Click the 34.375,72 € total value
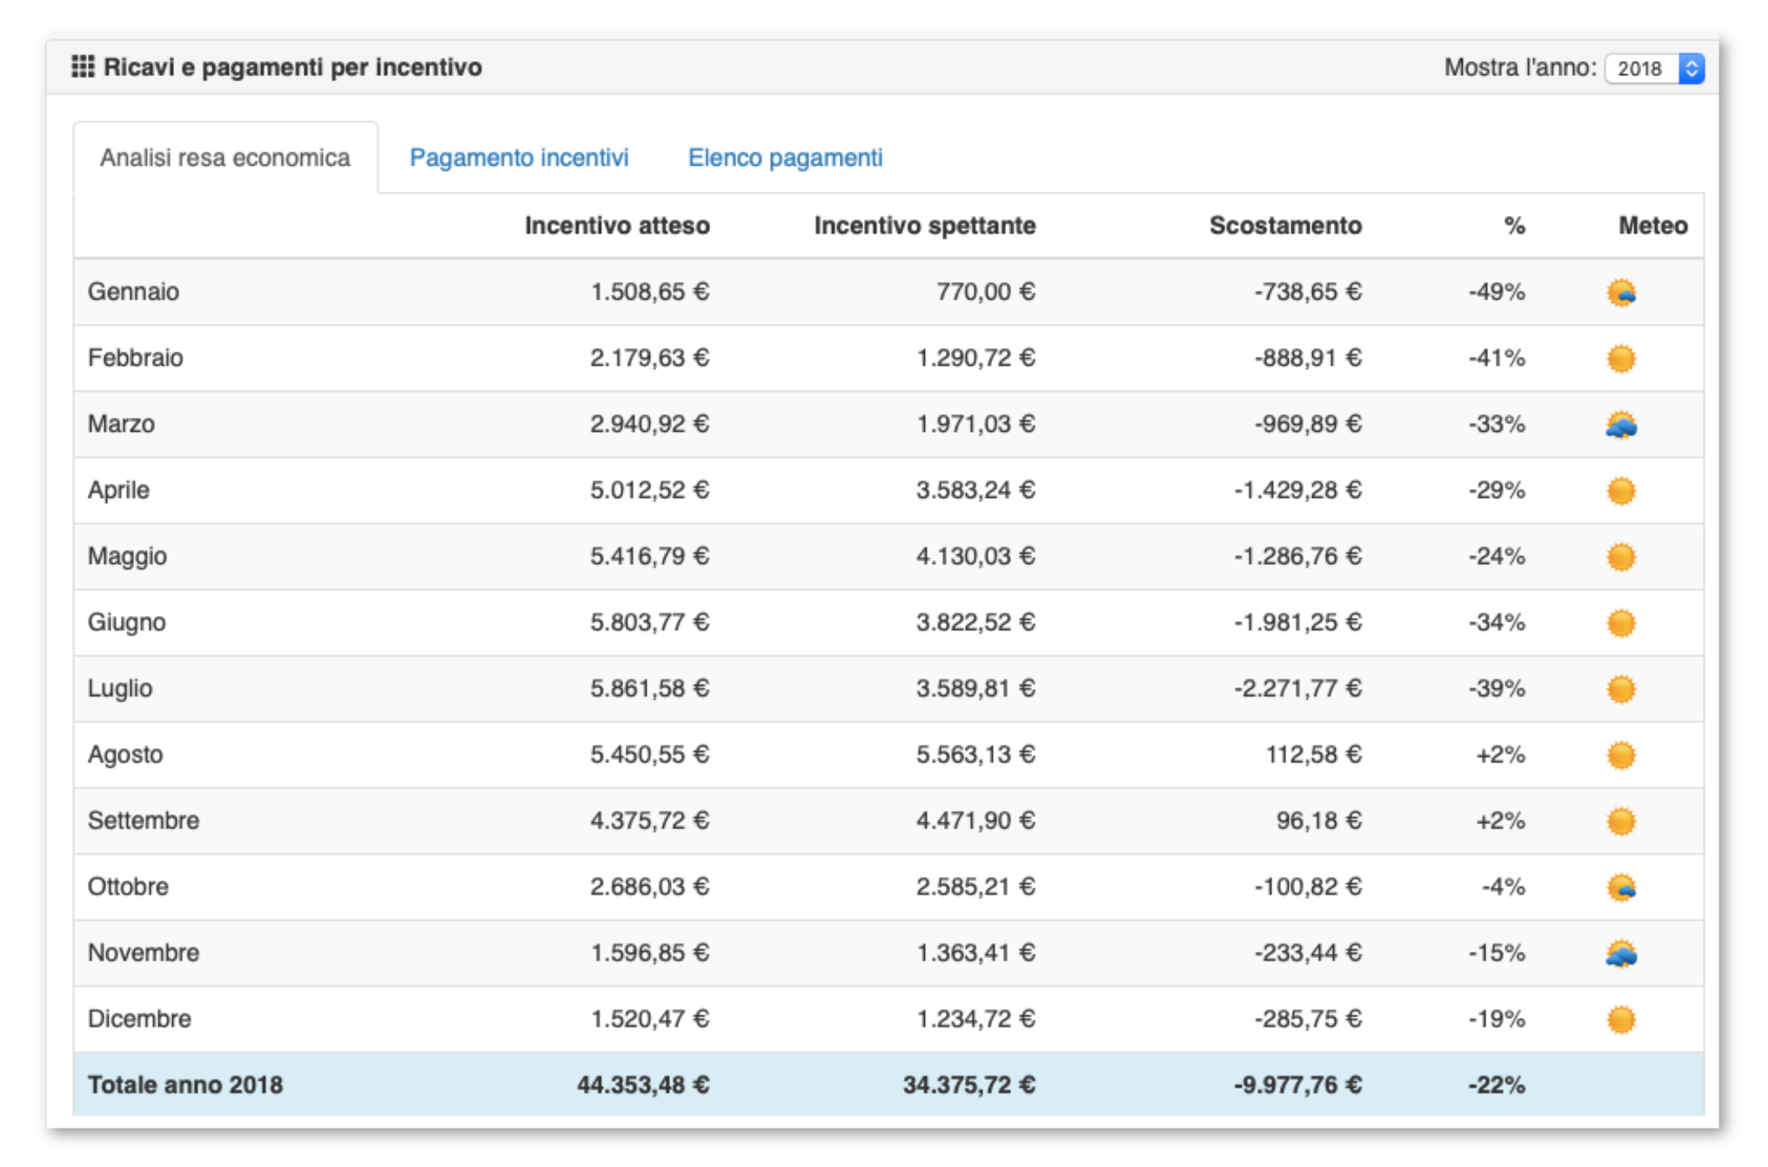The image size is (1768, 1167). point(969,1084)
